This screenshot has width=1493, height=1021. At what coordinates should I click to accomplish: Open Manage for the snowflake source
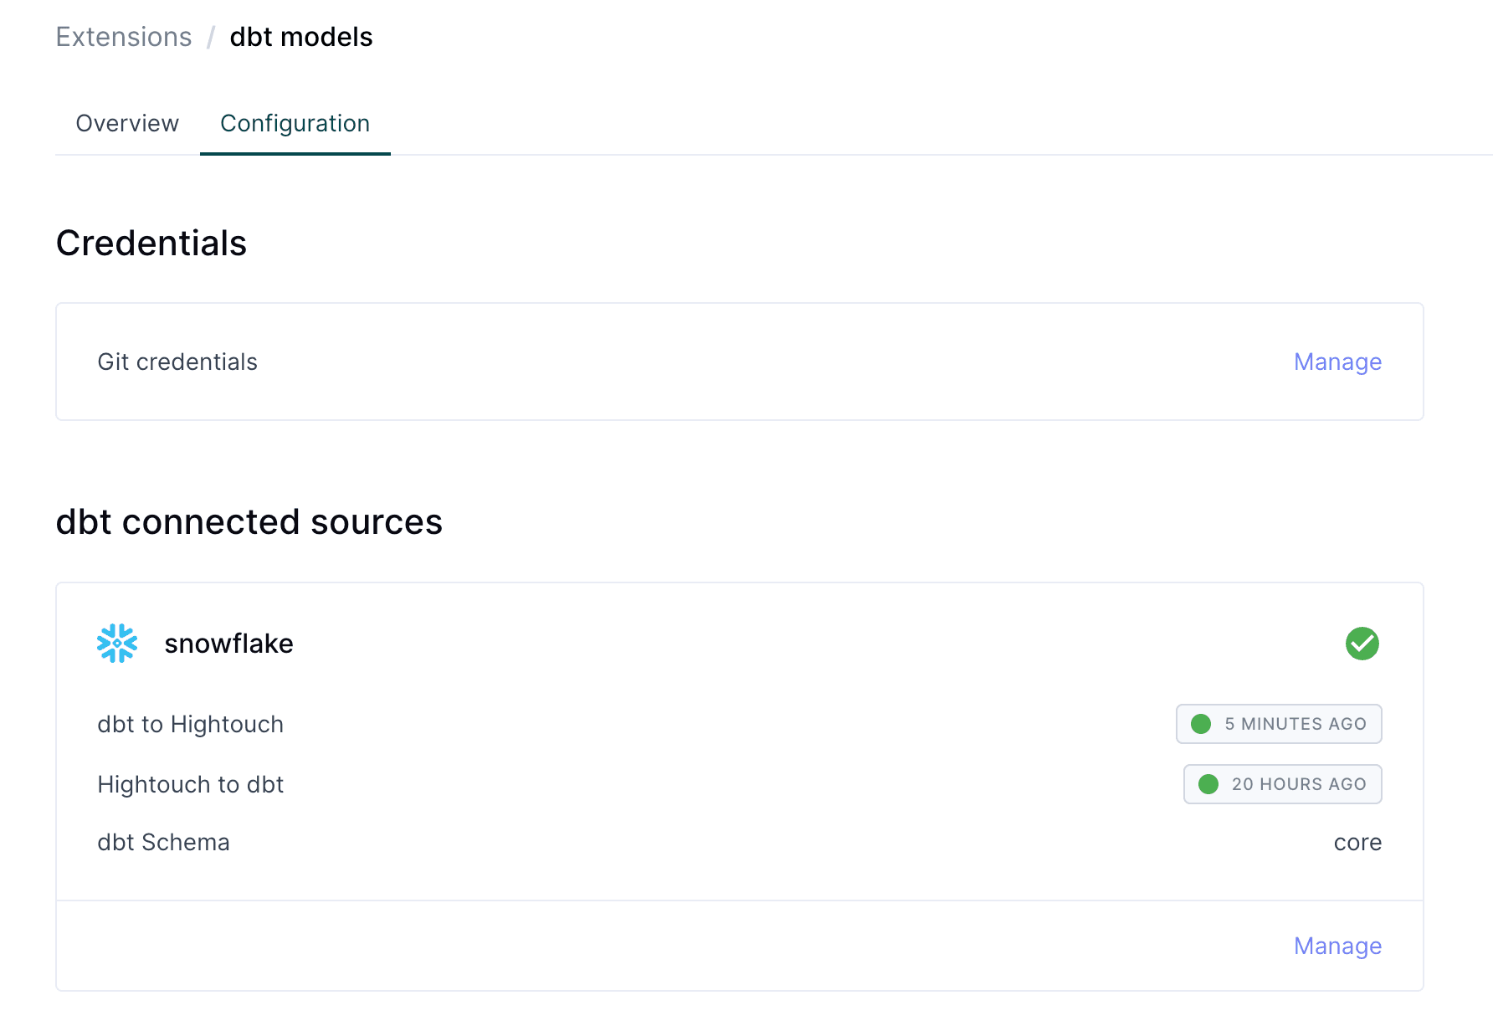(1337, 946)
